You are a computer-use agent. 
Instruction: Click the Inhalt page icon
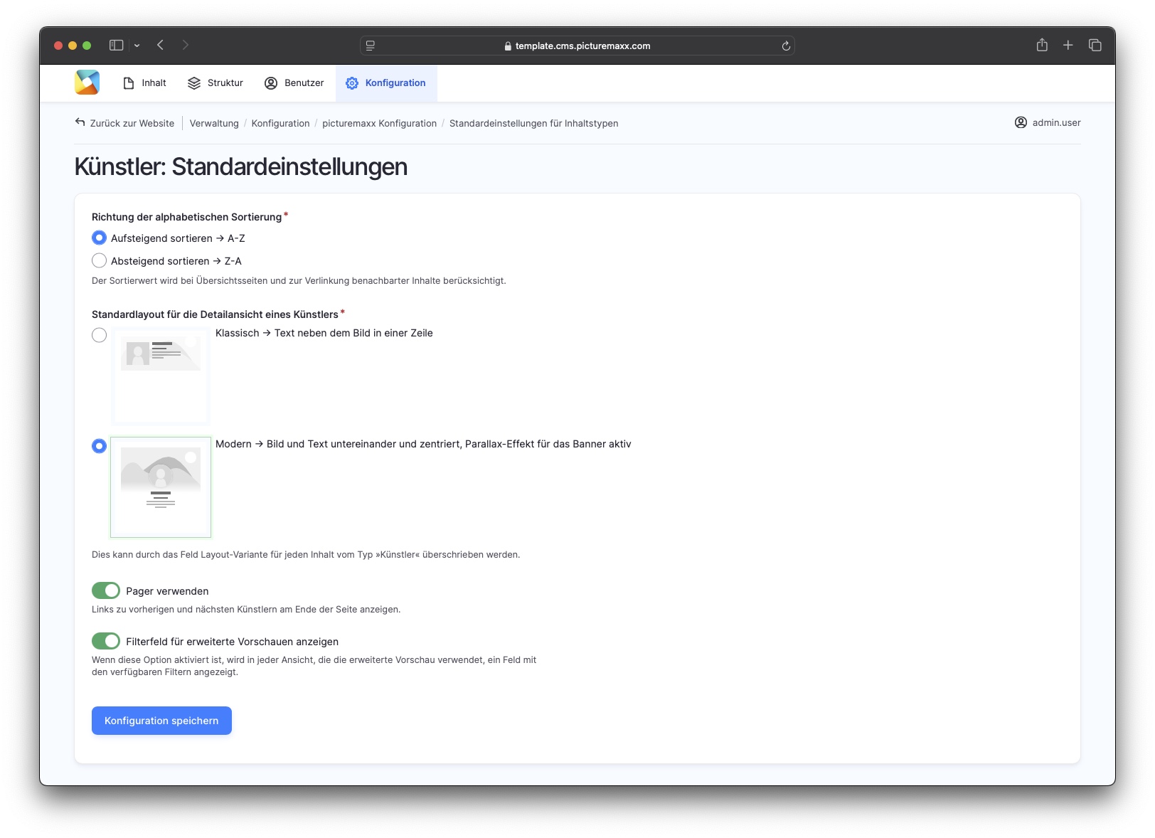coord(129,83)
